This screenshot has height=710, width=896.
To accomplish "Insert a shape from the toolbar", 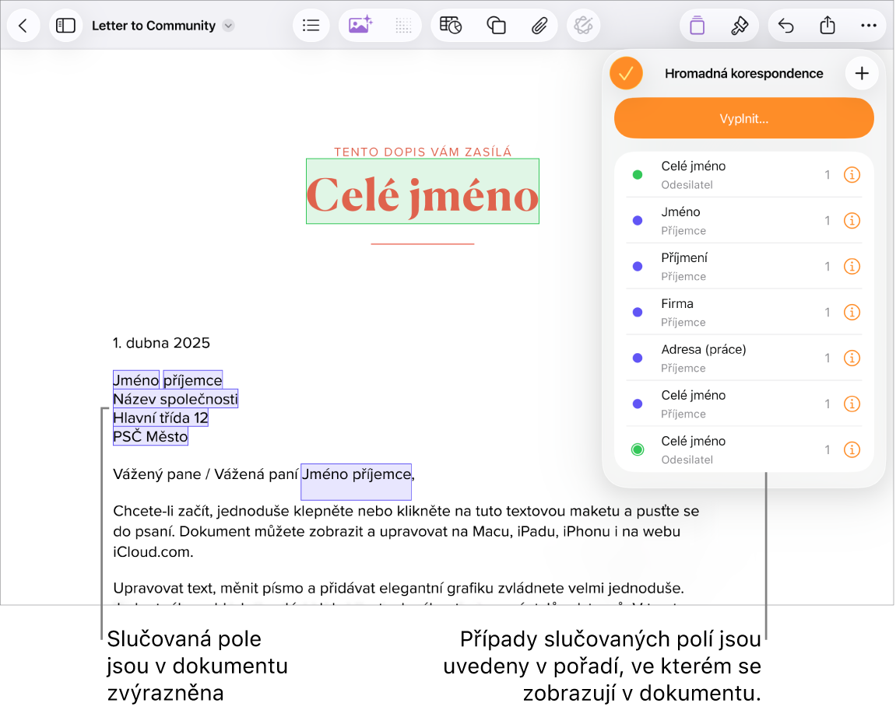I will 496,26.
